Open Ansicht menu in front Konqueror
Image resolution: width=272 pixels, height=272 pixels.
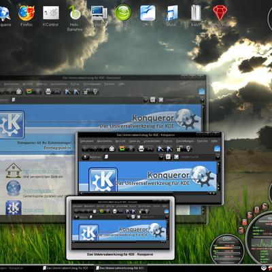120,141
